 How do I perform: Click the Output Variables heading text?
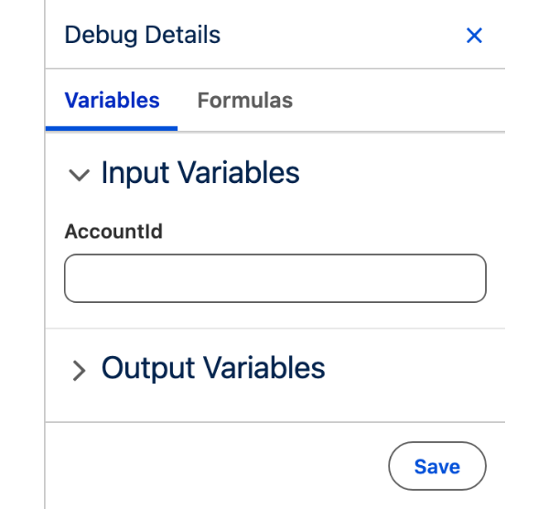[x=213, y=368]
